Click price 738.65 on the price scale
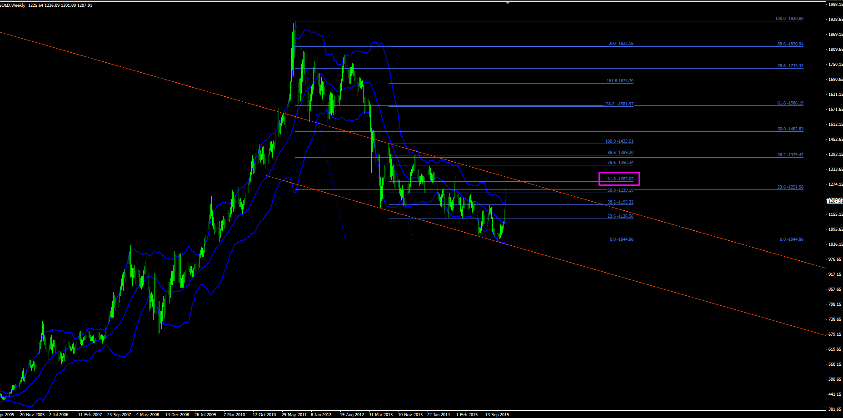The width and height of the screenshot is (843, 418). 836,319
